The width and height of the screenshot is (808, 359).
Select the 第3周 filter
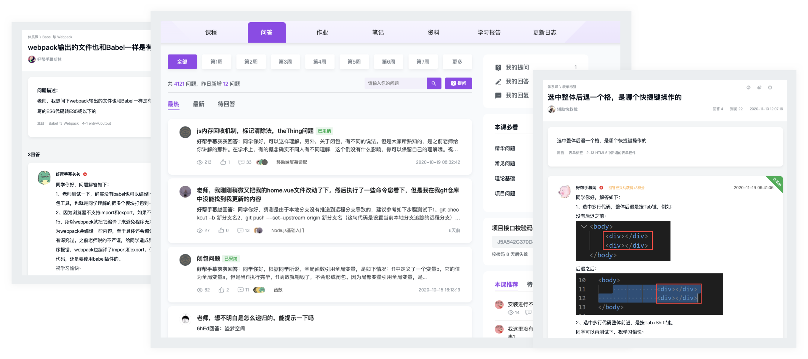(x=285, y=62)
